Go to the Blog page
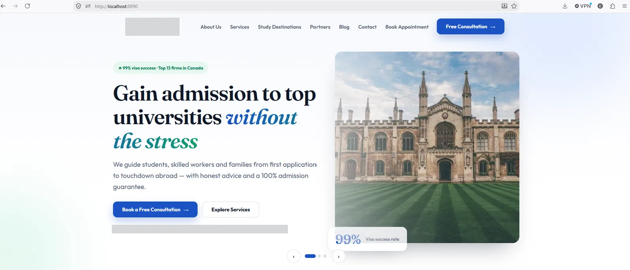Viewport: 630px width, 270px height. [344, 27]
